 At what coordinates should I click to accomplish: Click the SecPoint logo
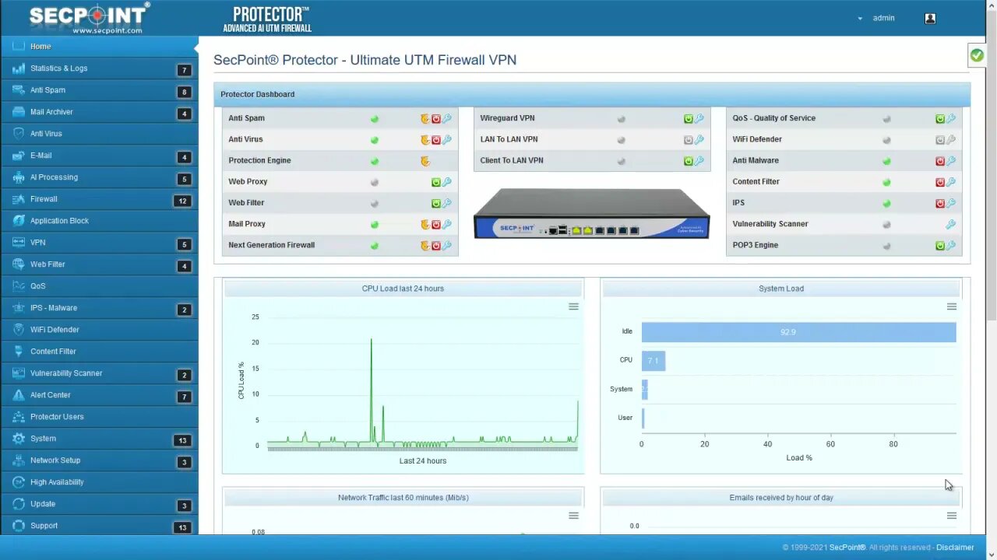click(90, 17)
